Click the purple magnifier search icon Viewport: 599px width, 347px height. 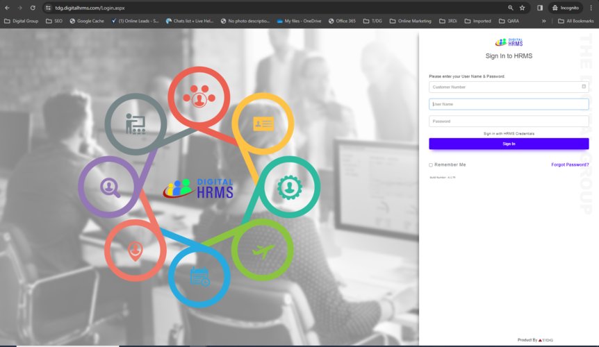[109, 187]
